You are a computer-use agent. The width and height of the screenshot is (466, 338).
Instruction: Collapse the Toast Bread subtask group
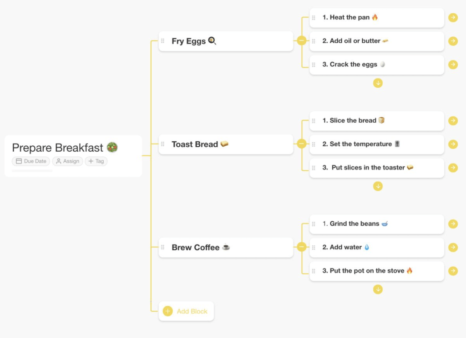[301, 144]
